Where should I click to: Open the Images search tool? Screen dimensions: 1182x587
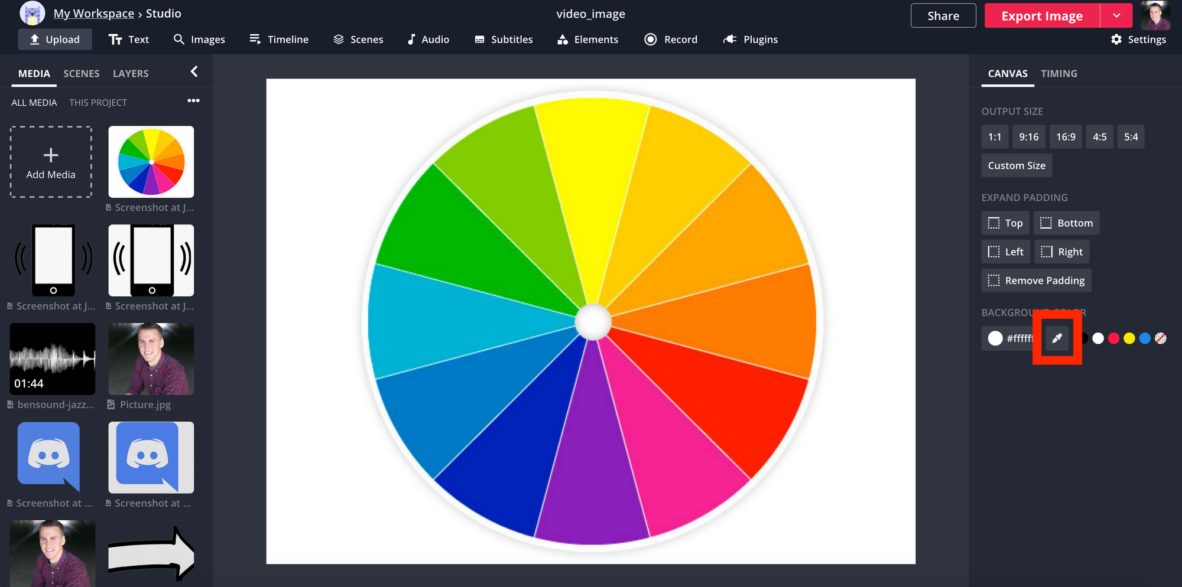(199, 39)
